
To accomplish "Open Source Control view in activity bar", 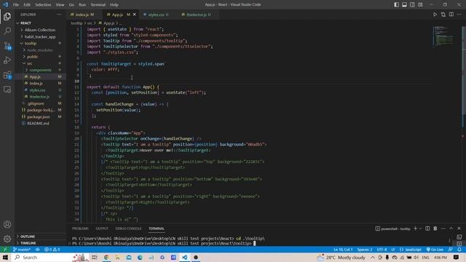I will click(x=7, y=46).
